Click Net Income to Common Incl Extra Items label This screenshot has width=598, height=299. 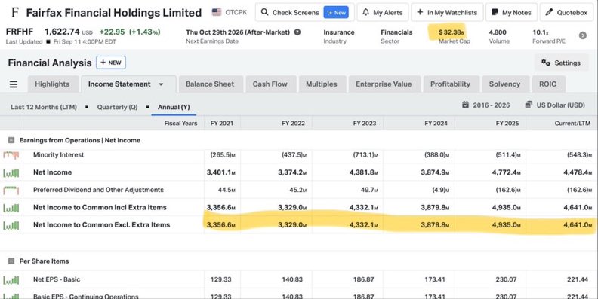coord(100,207)
